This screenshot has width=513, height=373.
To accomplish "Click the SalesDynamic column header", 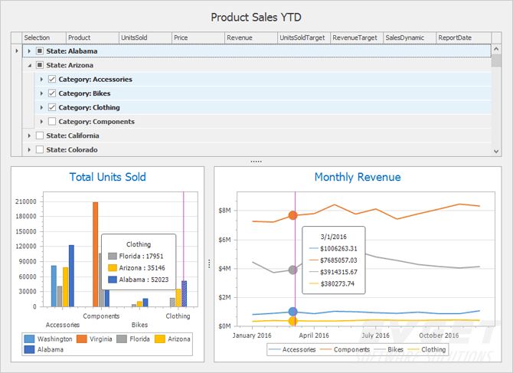I will (x=410, y=38).
